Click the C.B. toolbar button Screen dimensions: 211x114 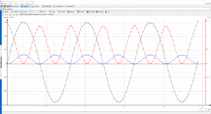click(107, 12)
